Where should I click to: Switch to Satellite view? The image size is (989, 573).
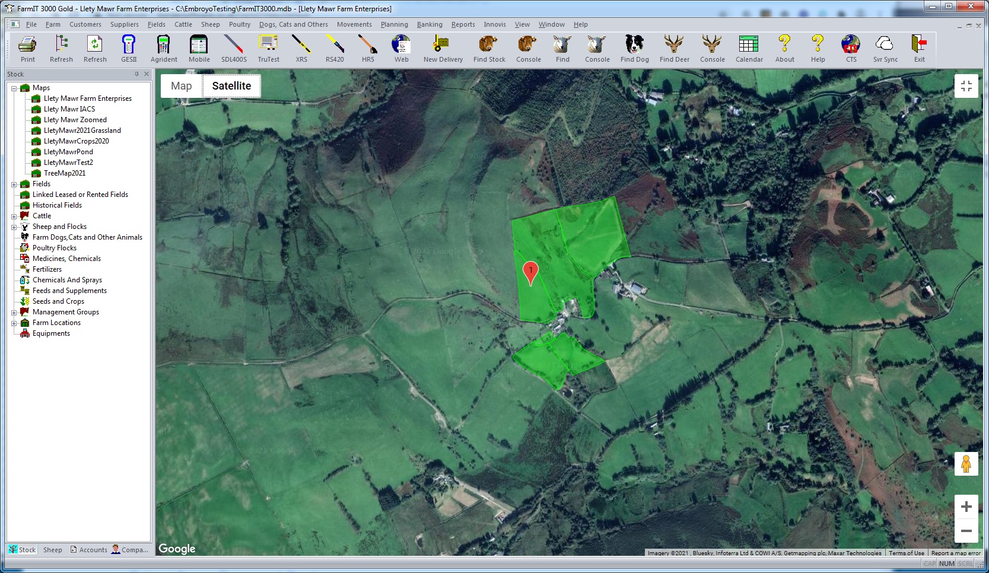[231, 86]
